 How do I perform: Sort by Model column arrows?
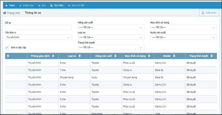coord(174,56)
